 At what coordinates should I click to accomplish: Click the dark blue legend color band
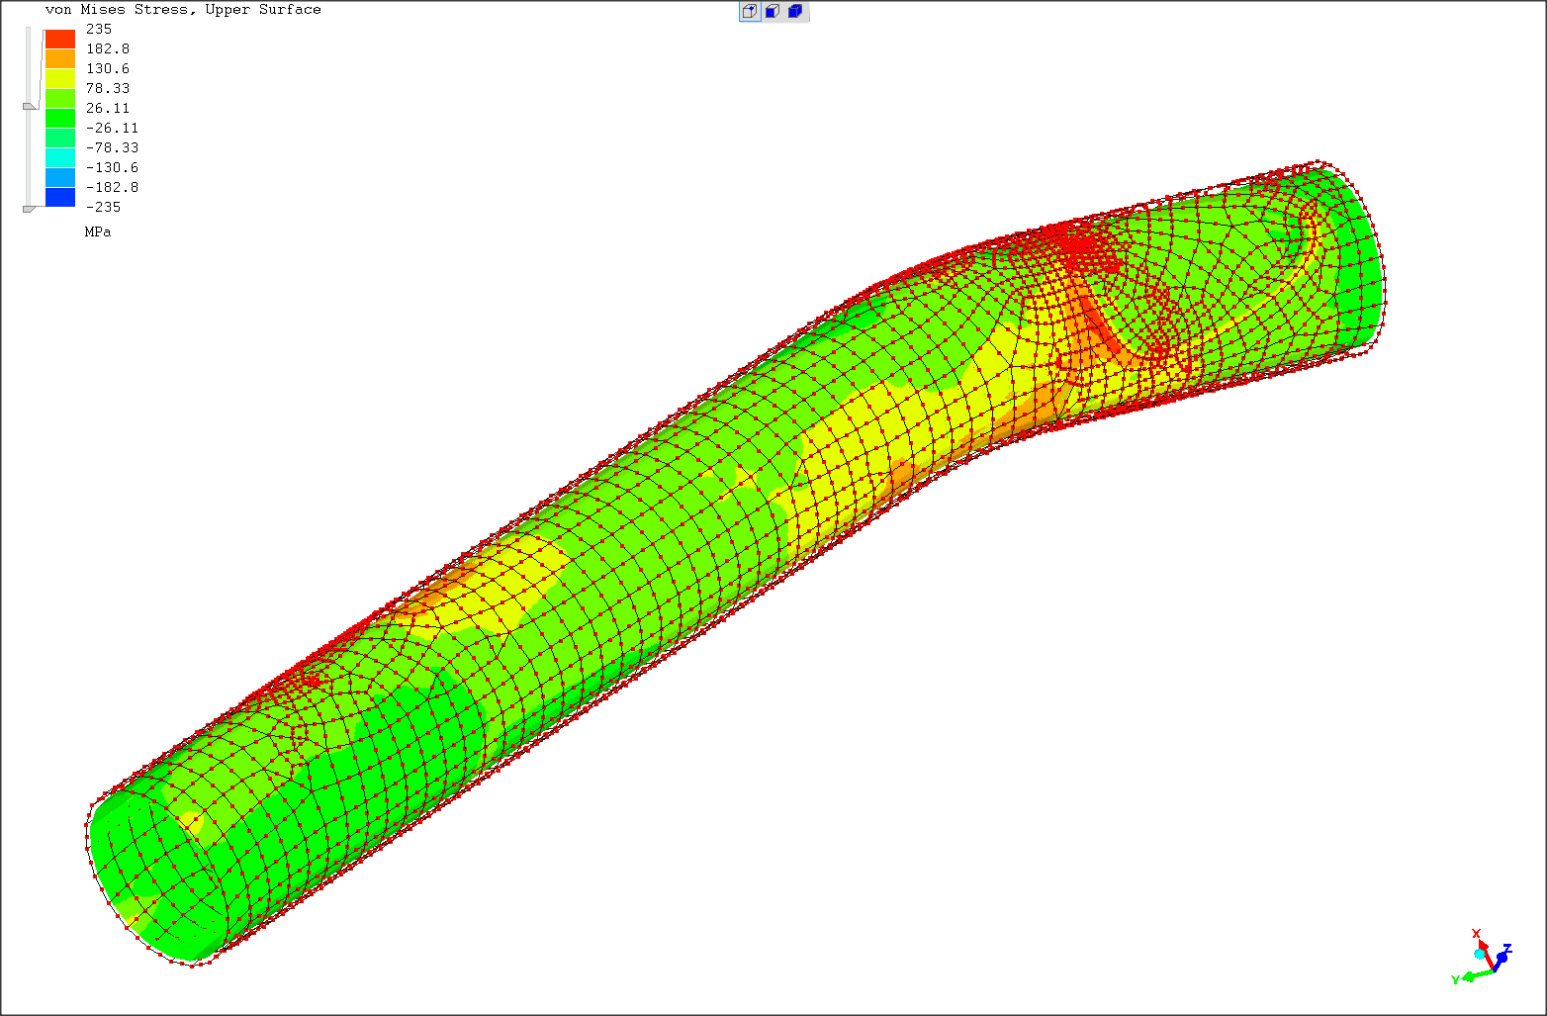point(60,197)
